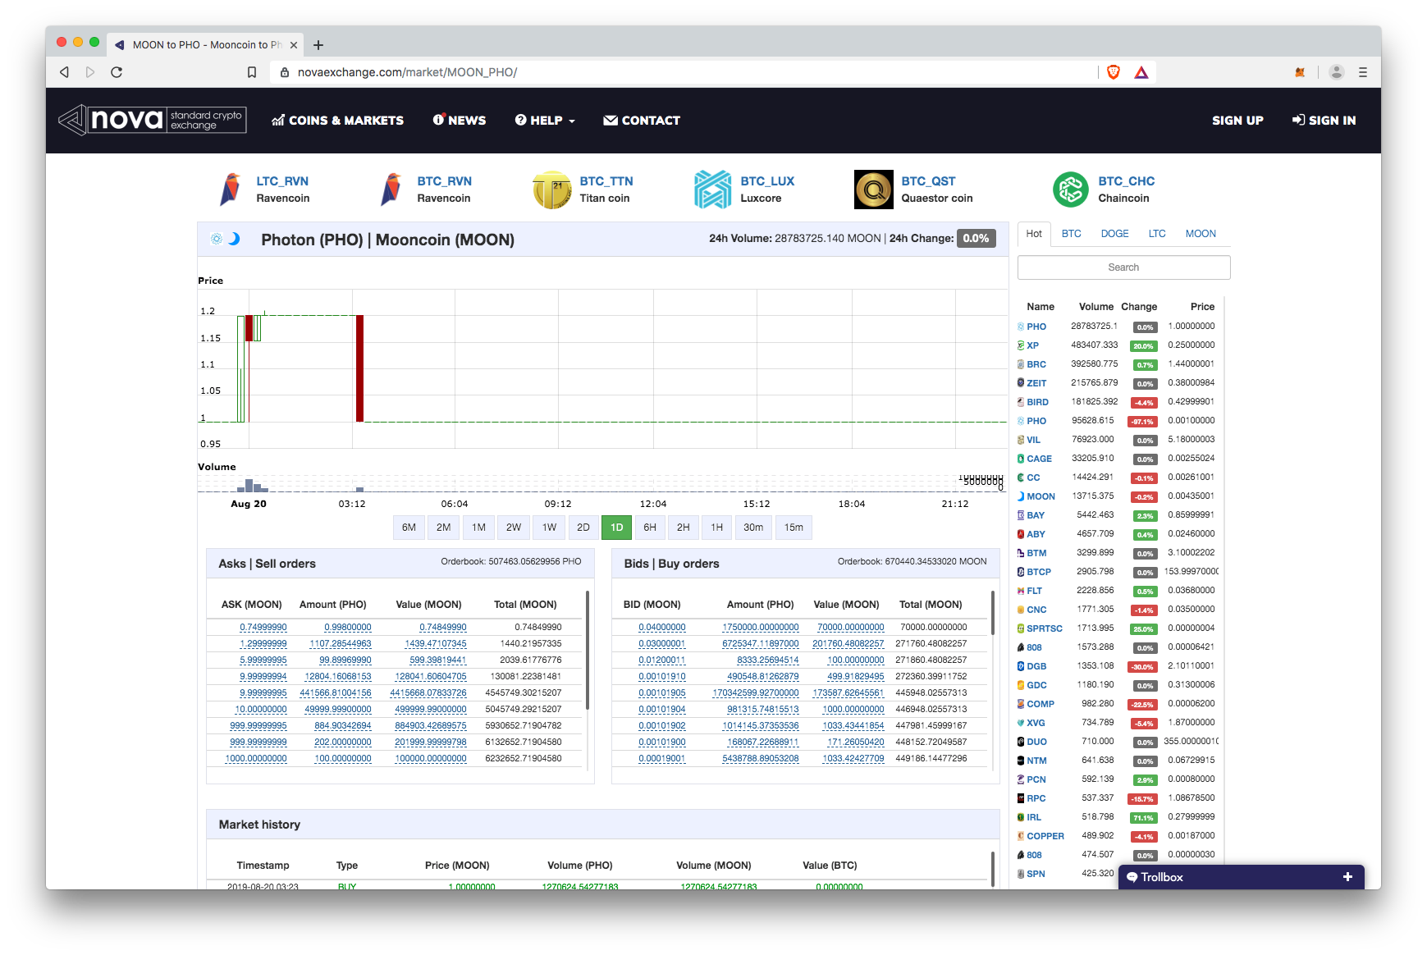Image resolution: width=1427 pixels, height=955 pixels.
Task: Expand the Help dropdown menu
Action: (545, 121)
